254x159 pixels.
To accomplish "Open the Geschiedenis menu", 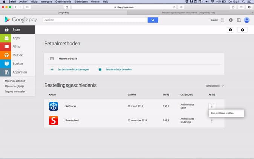I will pos(63,2).
